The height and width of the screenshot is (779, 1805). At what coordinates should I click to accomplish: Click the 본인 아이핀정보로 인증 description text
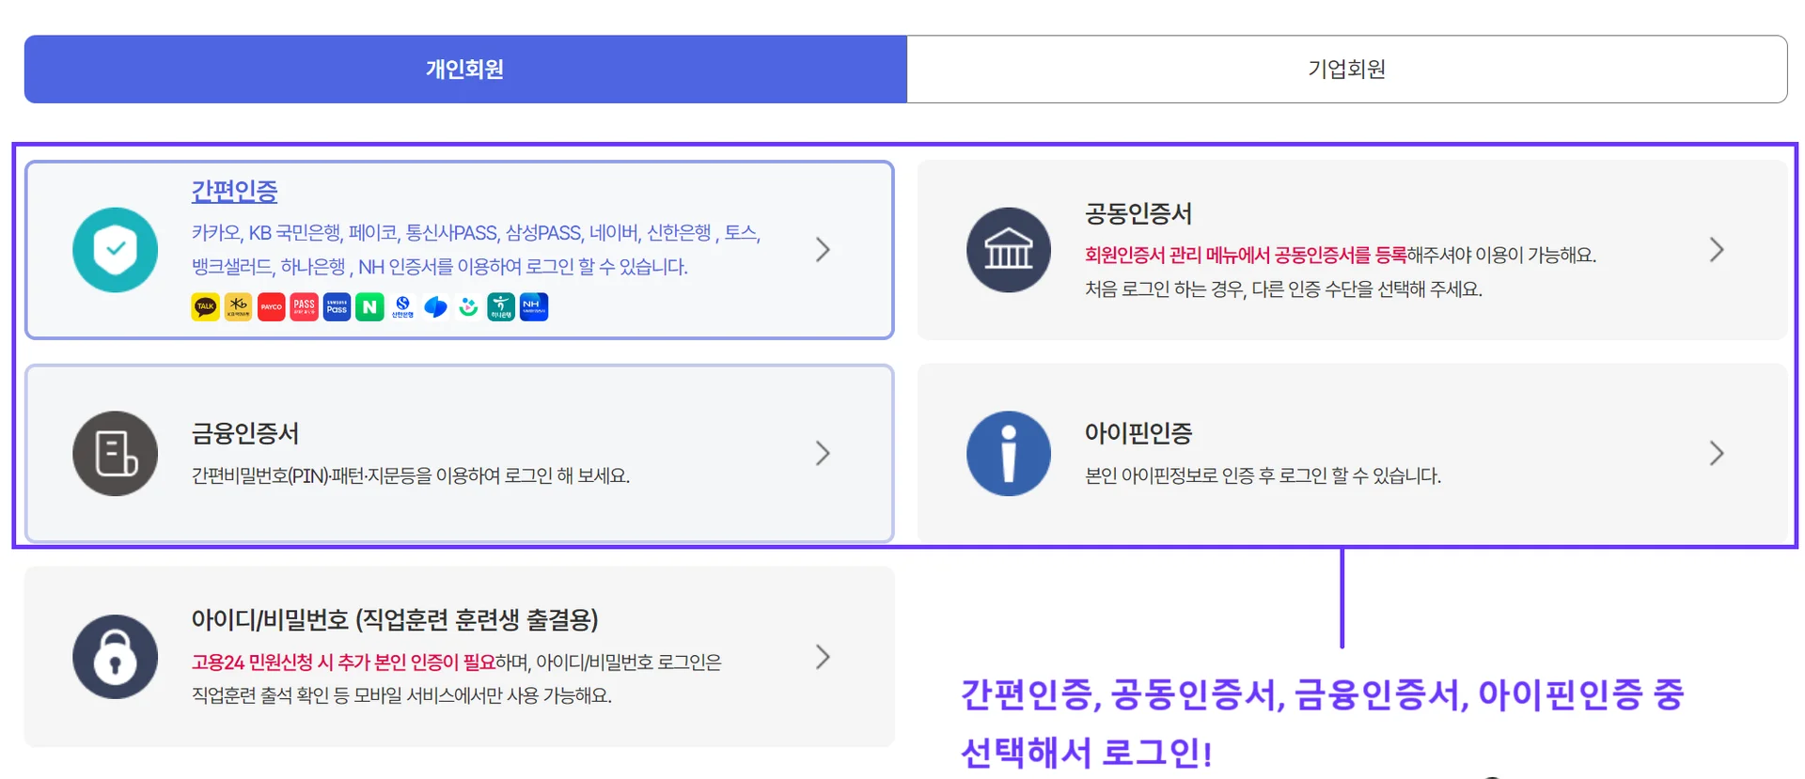[x=1263, y=475]
